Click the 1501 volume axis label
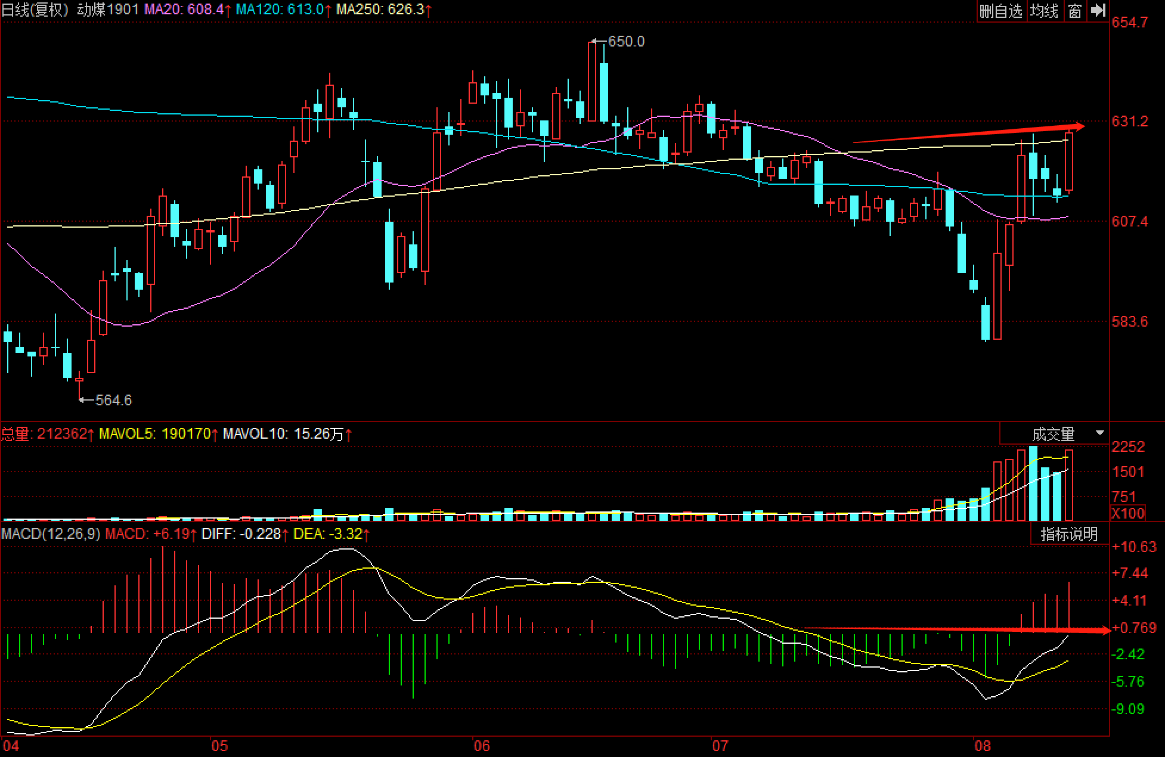 coord(1129,472)
